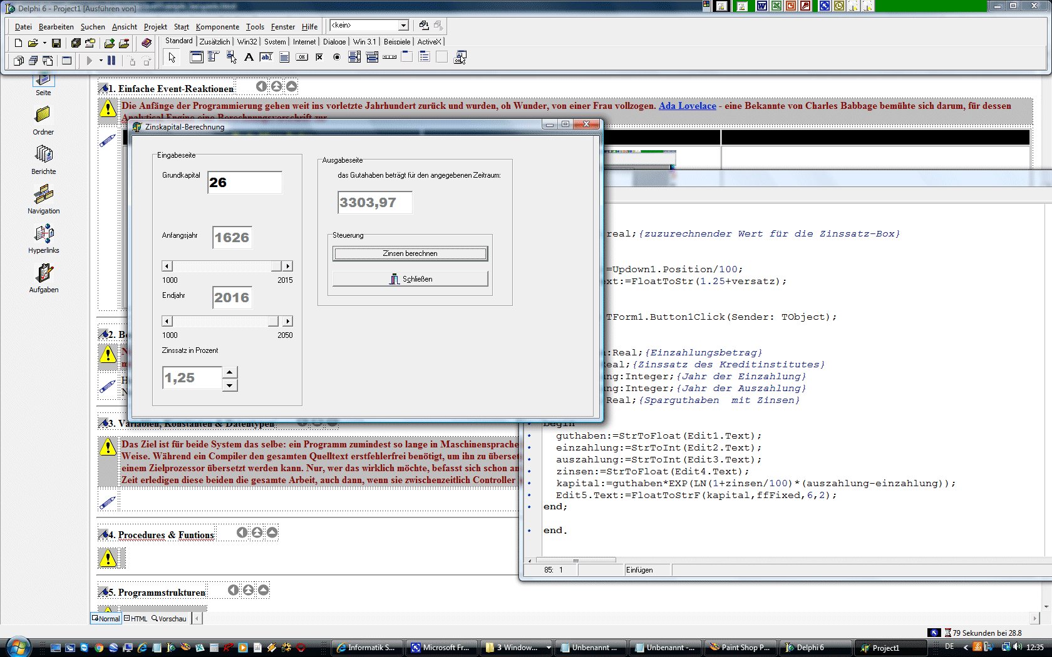Click into the Grundkapital input field
Screen dimensions: 1052x657
tap(245, 182)
